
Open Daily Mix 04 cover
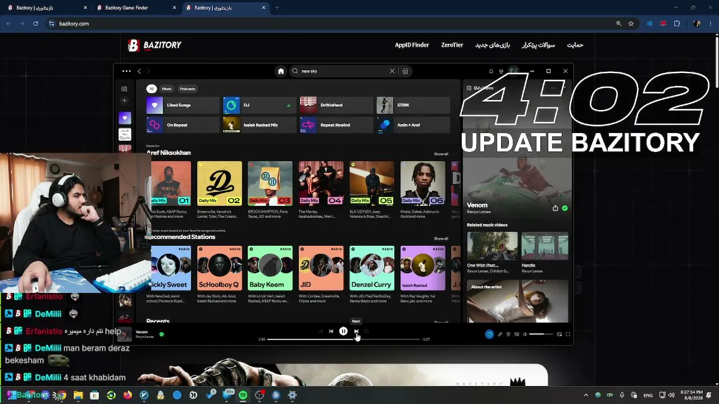pyautogui.click(x=321, y=183)
